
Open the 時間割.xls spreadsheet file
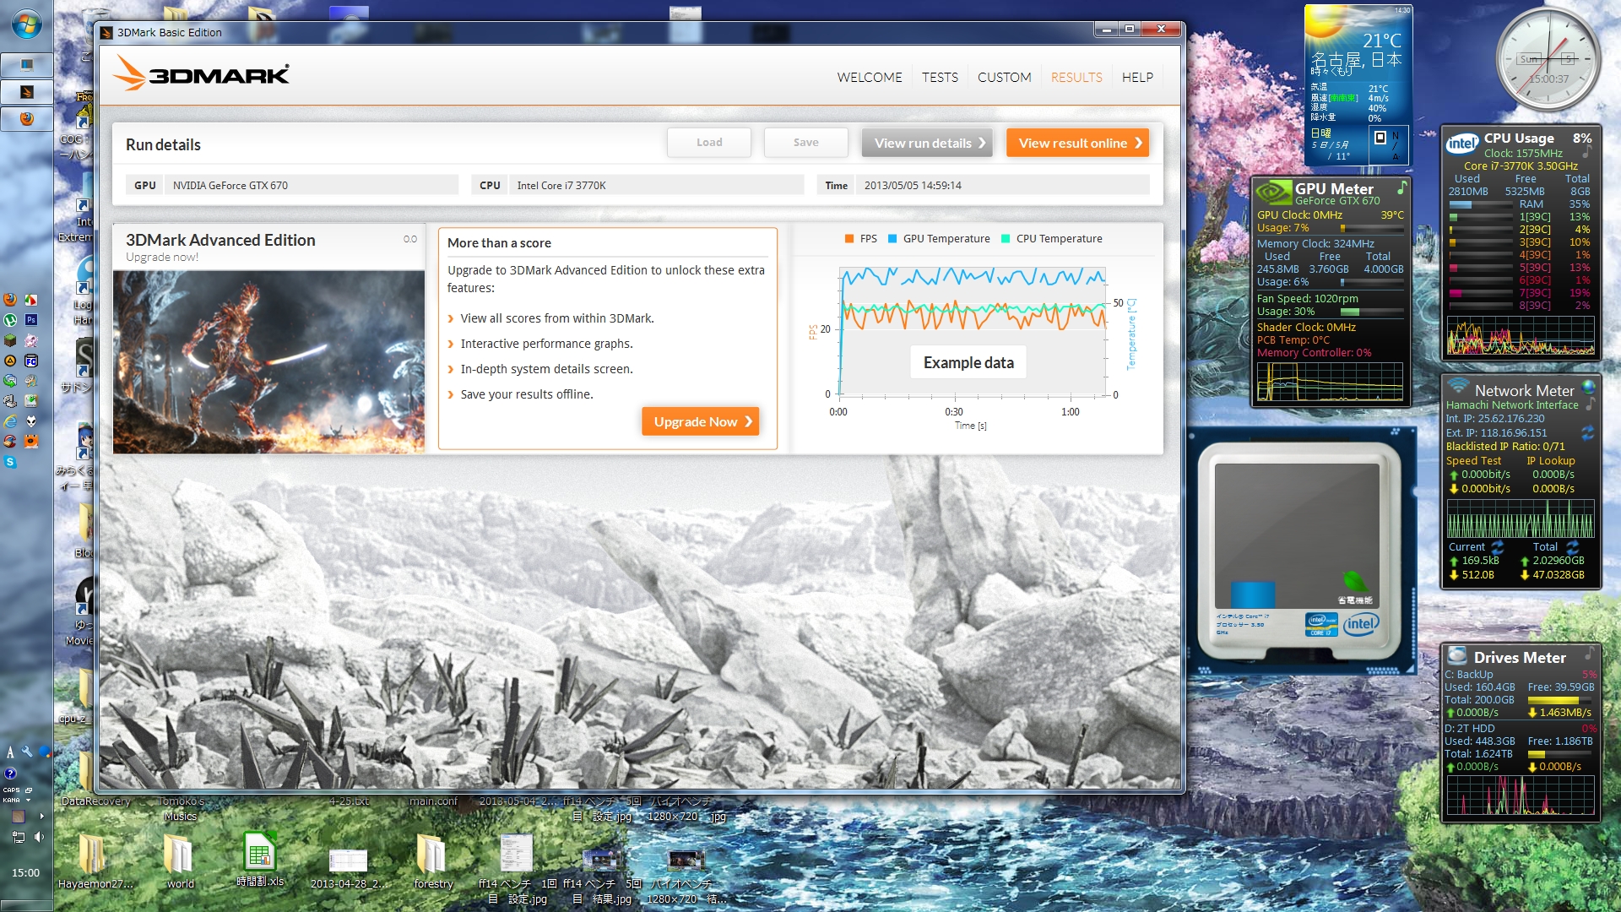260,860
